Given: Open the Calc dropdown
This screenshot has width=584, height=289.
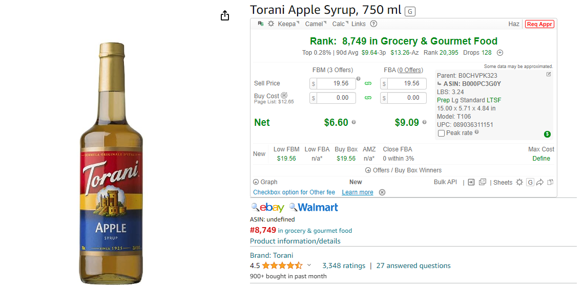Looking at the screenshot, I should pos(341,24).
